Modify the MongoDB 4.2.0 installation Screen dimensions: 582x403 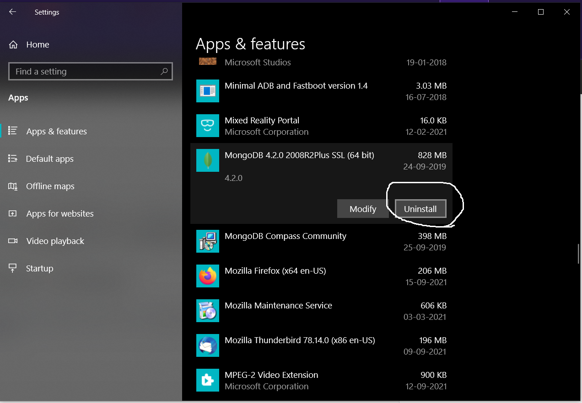363,209
